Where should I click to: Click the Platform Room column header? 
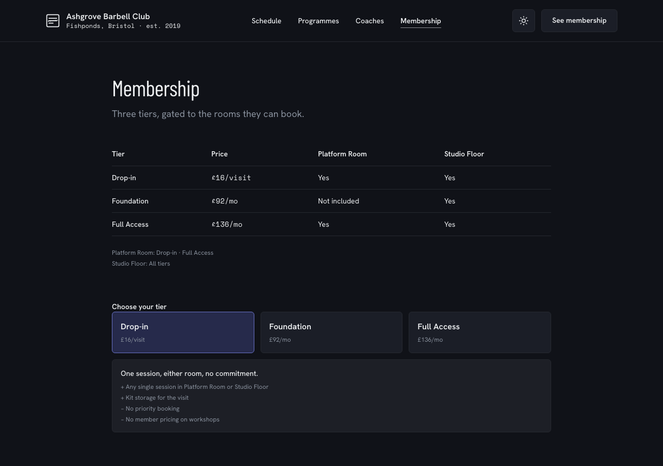342,154
